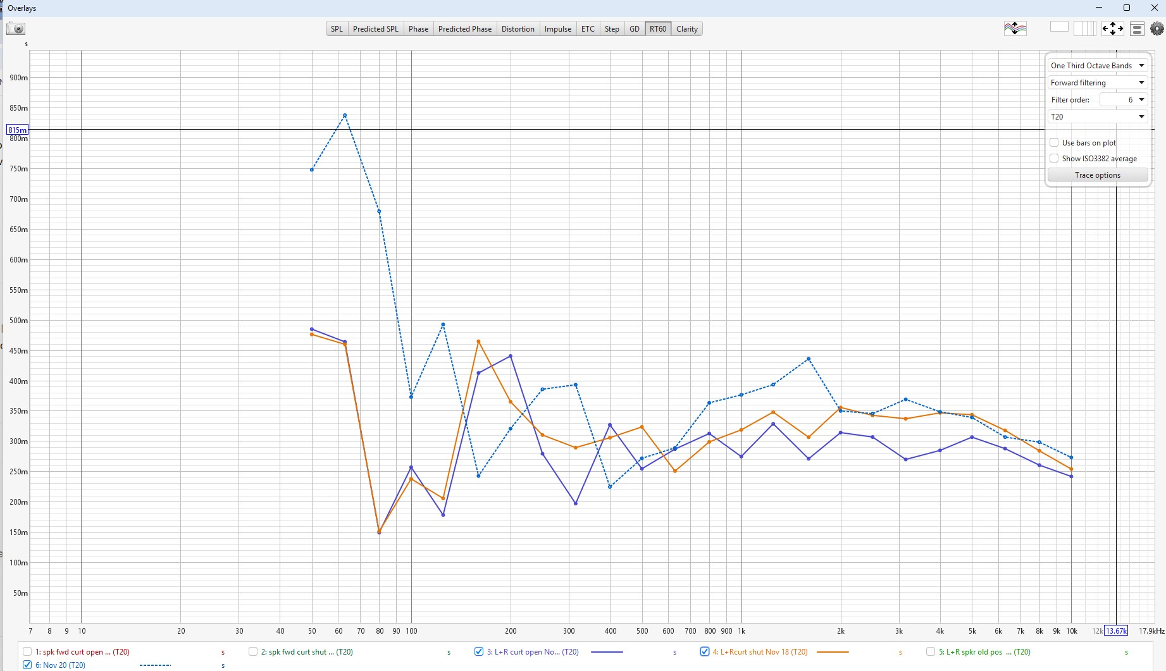Screen dimensions: 1166x671
Task: Maximize the Overlays window
Action: [1127, 8]
